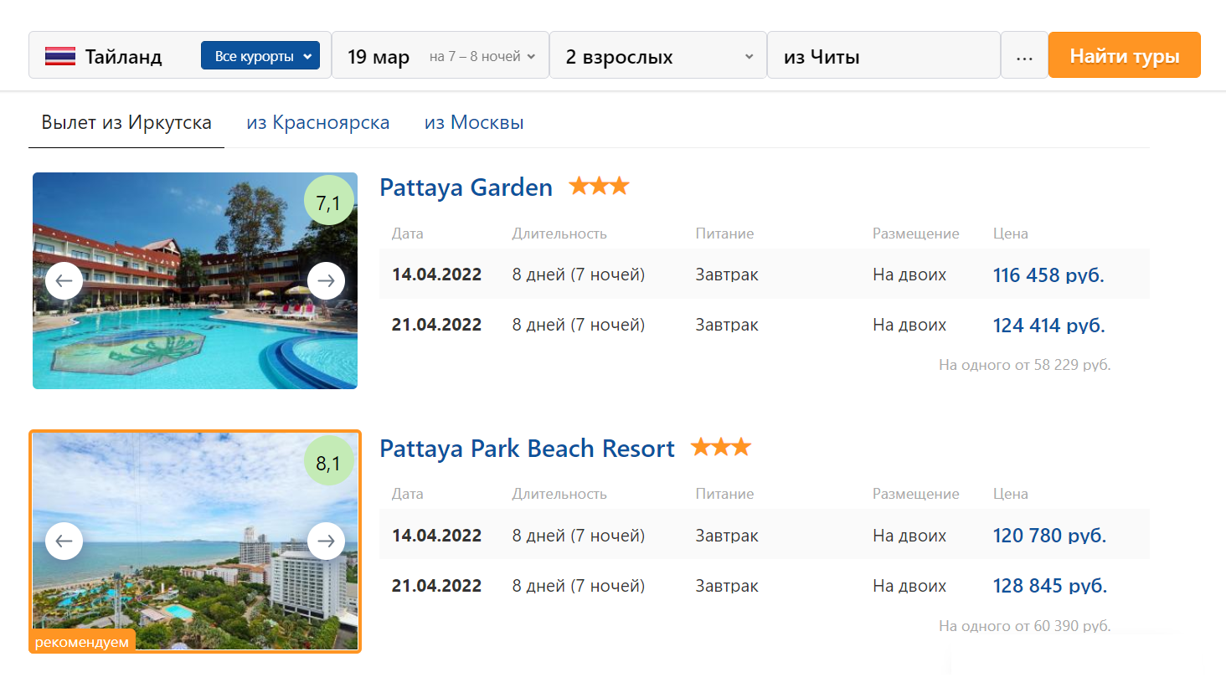The image size is (1226, 698).
Task: Click the 128 845 руб. price link
Action: coord(1050,585)
